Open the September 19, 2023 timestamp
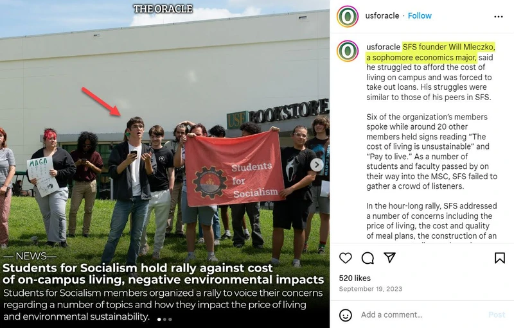 click(371, 289)
